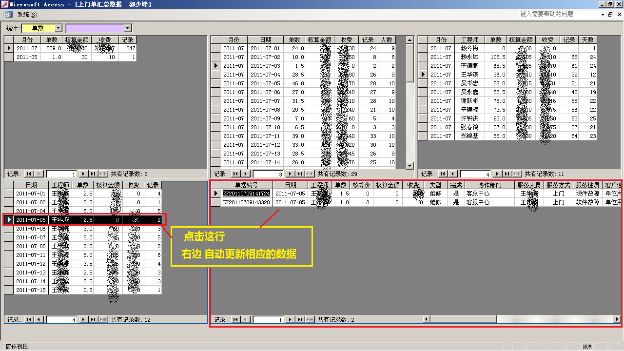This screenshot has width=624, height=351.
Task: Jump to last record in the 11-record table
Action: pos(507,174)
